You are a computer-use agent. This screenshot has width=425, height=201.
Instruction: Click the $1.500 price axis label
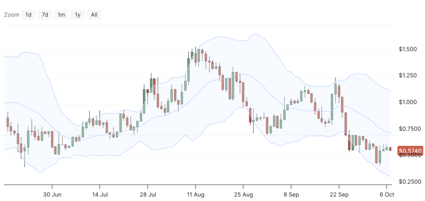click(x=407, y=49)
